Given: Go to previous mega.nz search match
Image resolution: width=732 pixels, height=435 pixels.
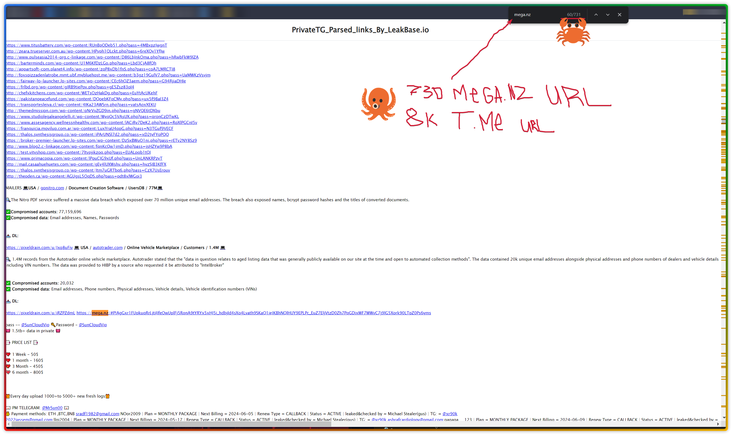Looking at the screenshot, I should click(596, 15).
